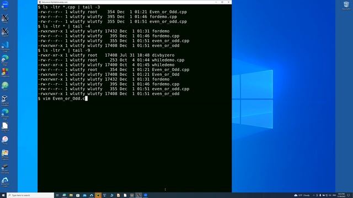This screenshot has height=198, width=353.
Task: Select the highlighted yellow taskbar app icon
Action: 98,195
